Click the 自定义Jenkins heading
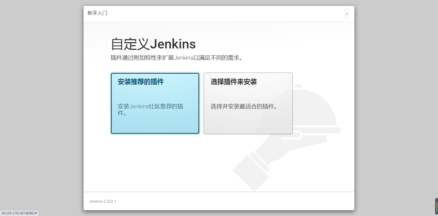Screen dimensions: 438x216 [153, 44]
